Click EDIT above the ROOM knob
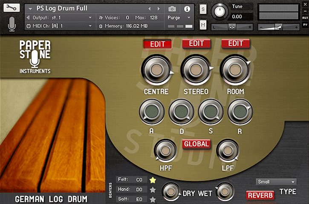This screenshot has width=309, height=204. click(236, 43)
